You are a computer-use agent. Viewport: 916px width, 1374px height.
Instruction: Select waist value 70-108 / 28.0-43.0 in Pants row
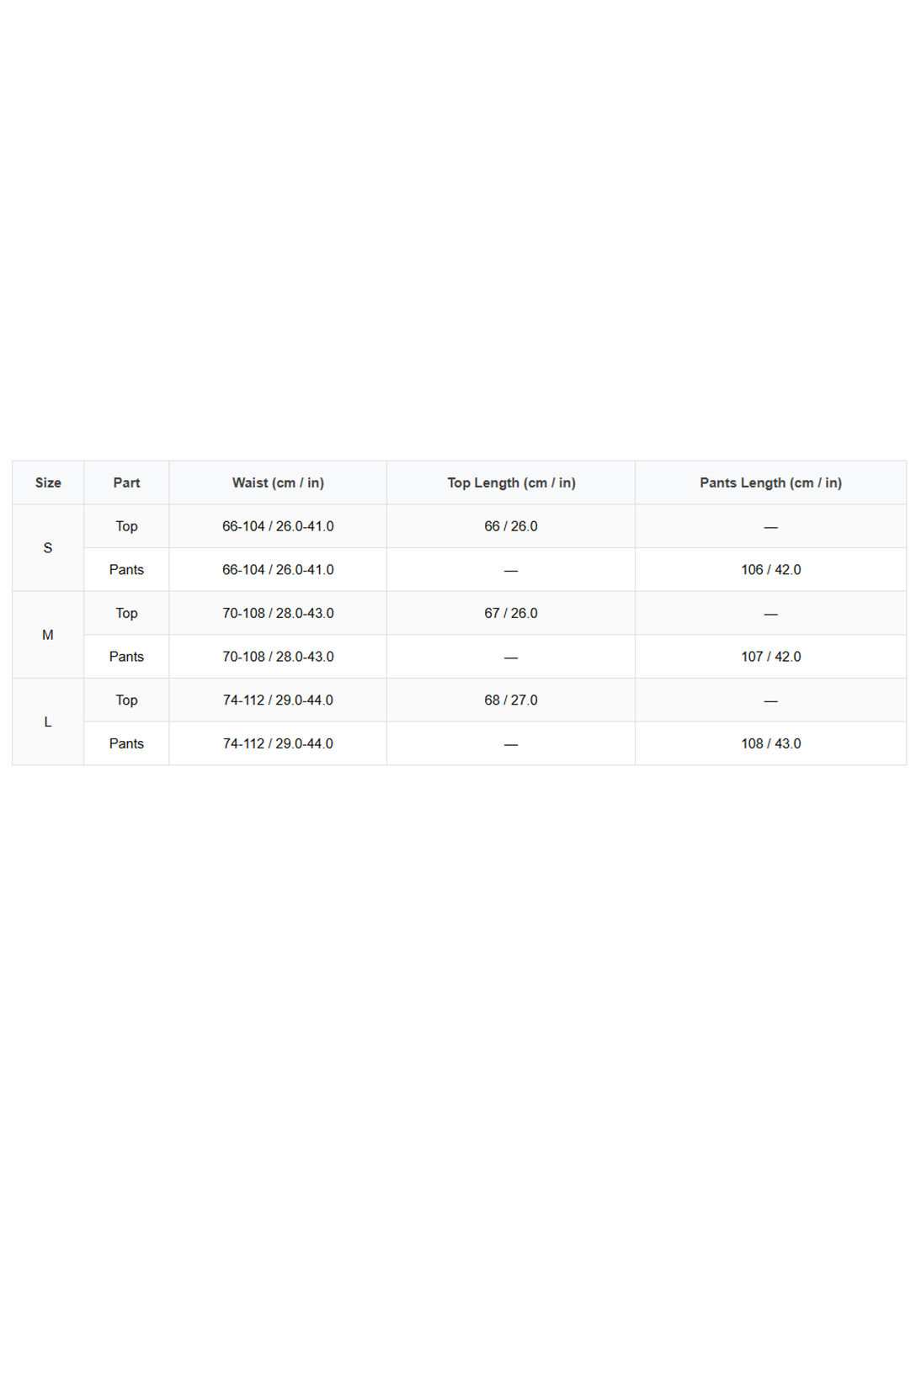pos(278,657)
